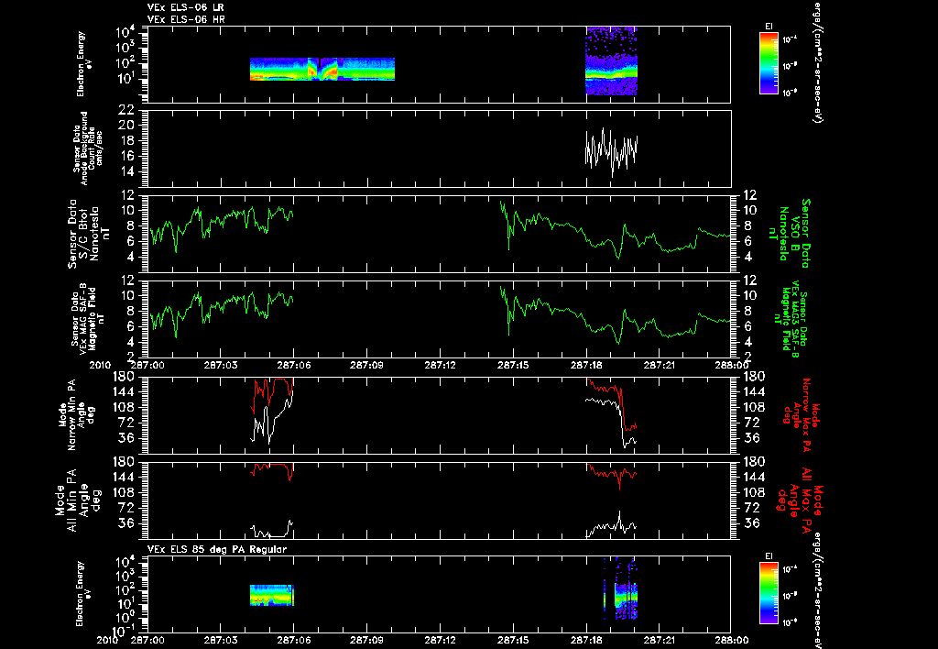Click the '22' tick label on count rate axis

[x=126, y=110]
